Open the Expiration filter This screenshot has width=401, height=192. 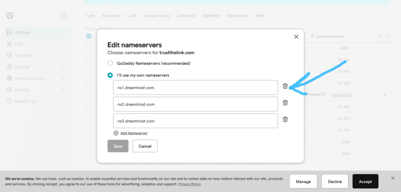coord(211,16)
